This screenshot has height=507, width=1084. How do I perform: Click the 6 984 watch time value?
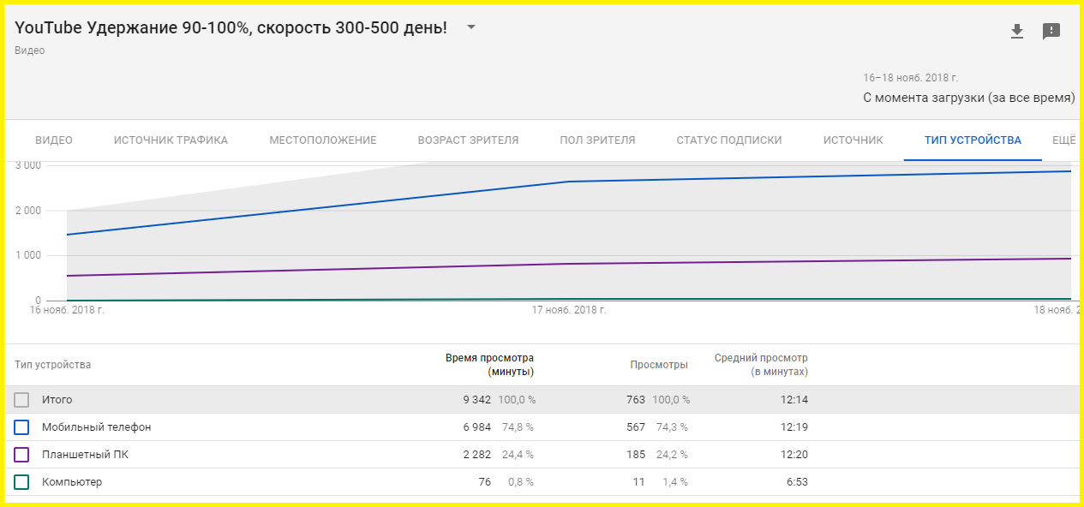(477, 427)
